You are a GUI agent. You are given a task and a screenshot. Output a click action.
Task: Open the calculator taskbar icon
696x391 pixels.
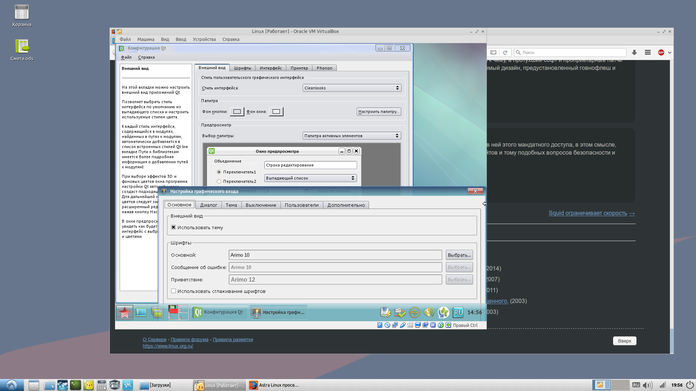101,385
